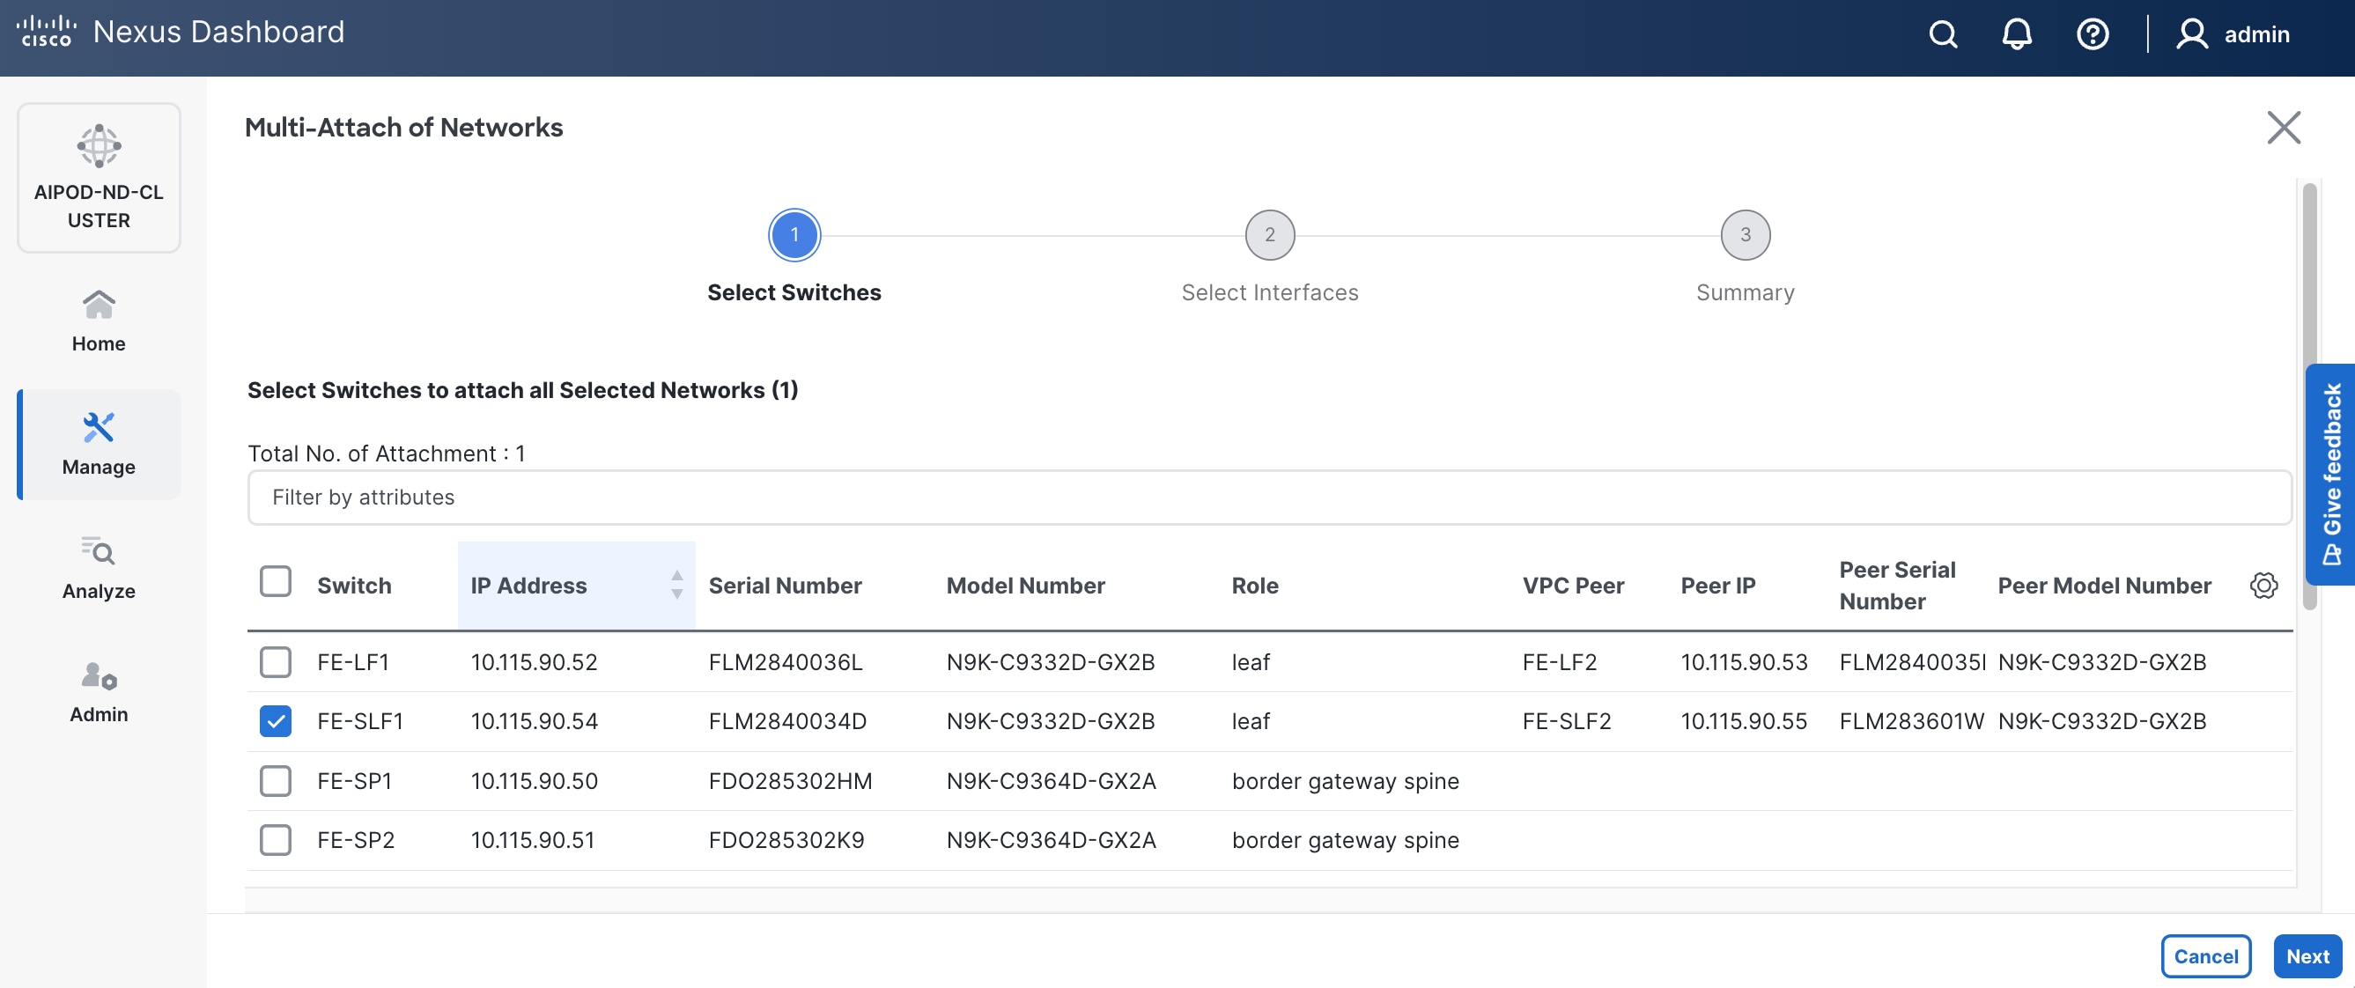
Task: Open the table column settings gear icon
Action: [2263, 586]
